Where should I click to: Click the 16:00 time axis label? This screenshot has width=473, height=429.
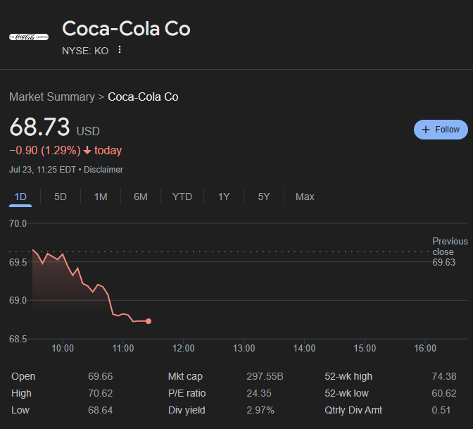tap(425, 349)
